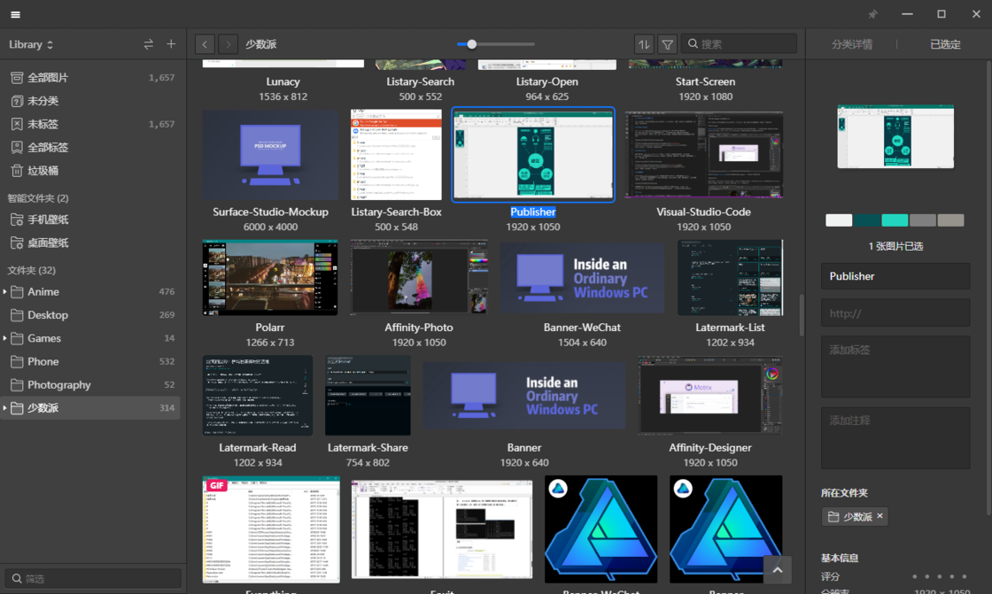Image resolution: width=992 pixels, height=594 pixels.
Task: Switch to the 分类详情 tab
Action: point(851,44)
